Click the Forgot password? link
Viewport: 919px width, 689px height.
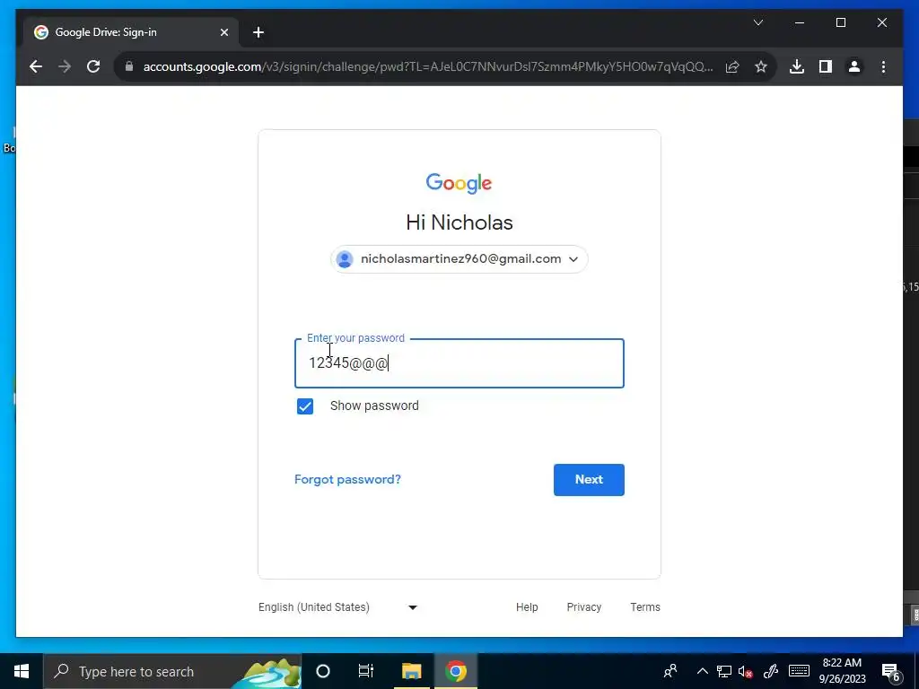(347, 479)
